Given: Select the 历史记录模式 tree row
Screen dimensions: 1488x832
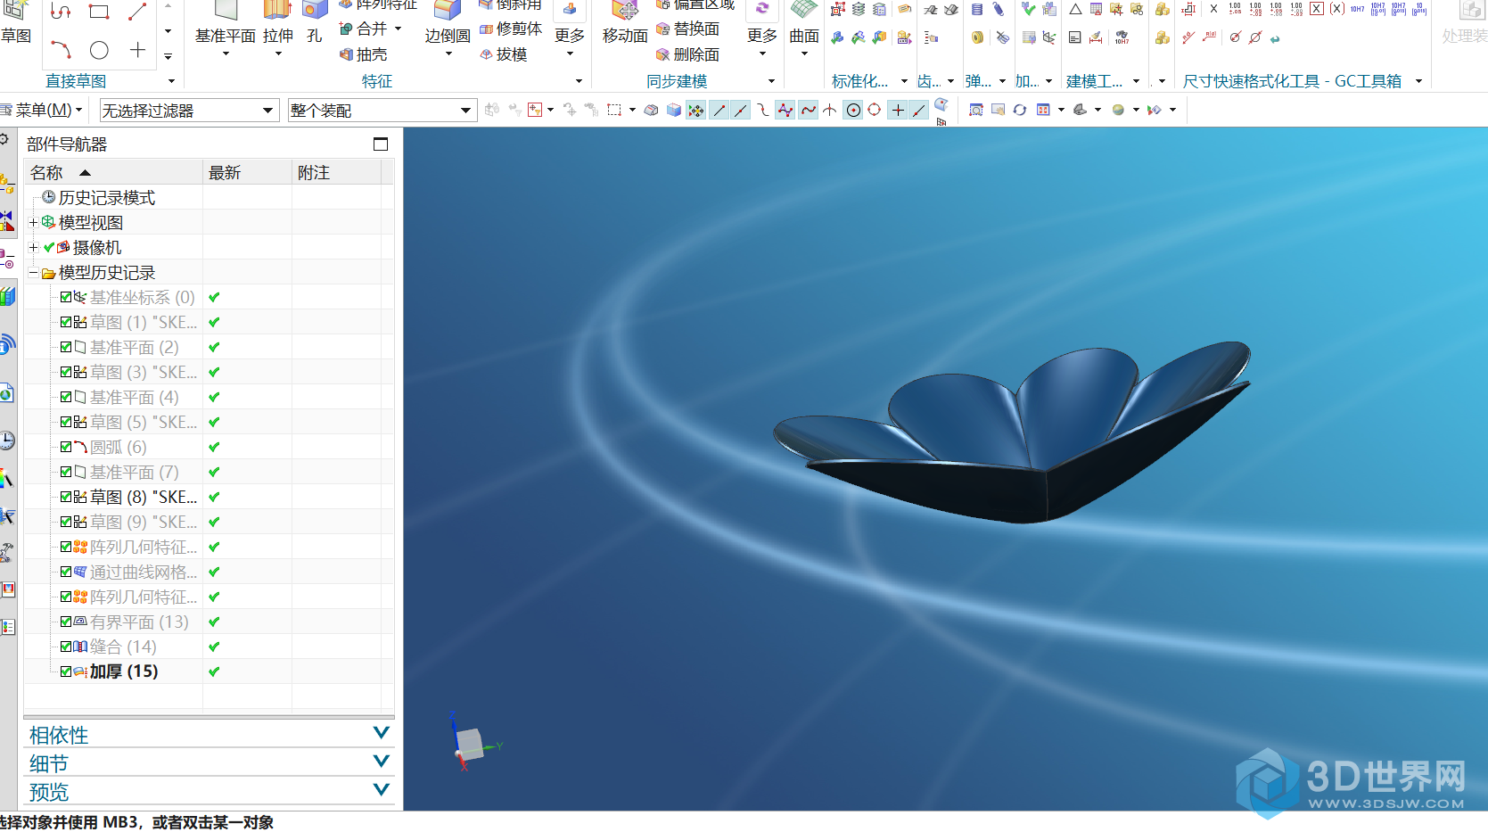Looking at the screenshot, I should (x=106, y=197).
